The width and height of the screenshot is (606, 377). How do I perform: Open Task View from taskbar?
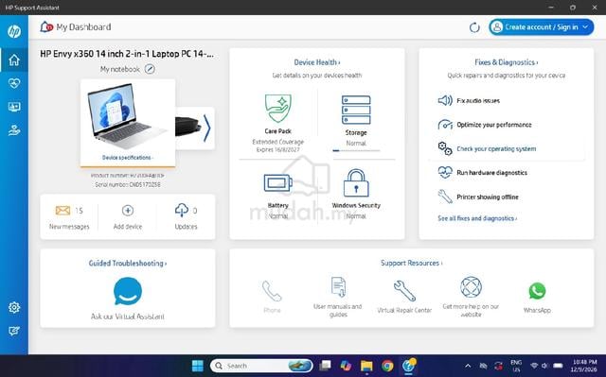click(325, 366)
